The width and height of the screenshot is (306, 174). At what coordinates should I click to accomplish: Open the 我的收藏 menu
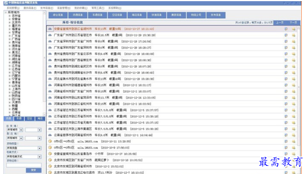81,8
